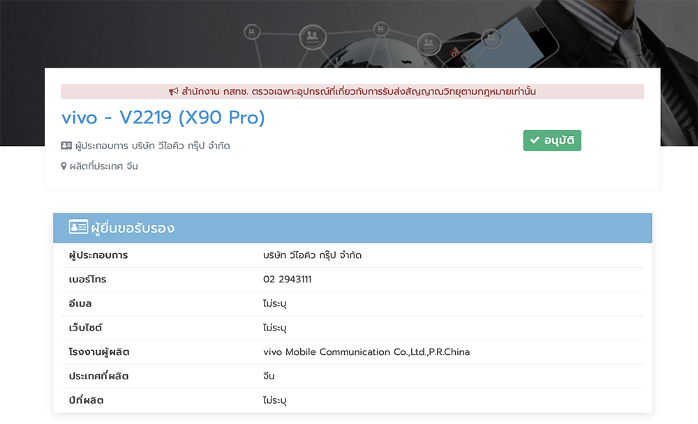Open the vivo - V2219 (X90 Pro) title link

tap(163, 118)
